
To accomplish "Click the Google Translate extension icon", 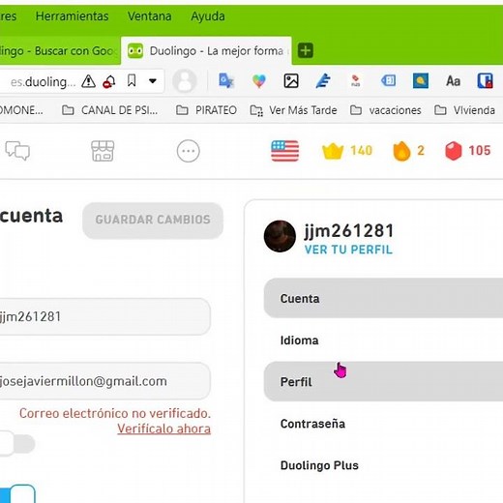I will point(226,81).
